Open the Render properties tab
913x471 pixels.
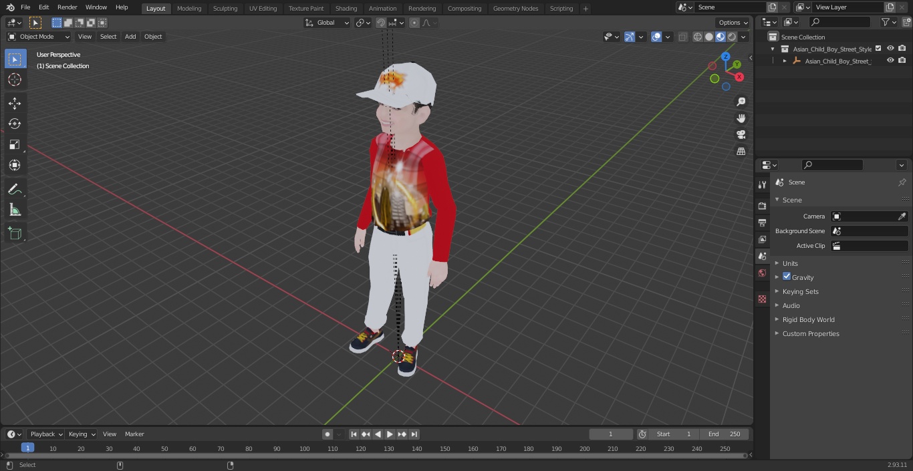pyautogui.click(x=762, y=206)
